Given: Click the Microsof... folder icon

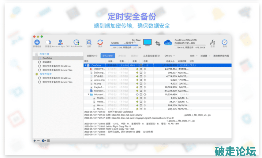Looking at the screenshot, I should click(92, 94).
